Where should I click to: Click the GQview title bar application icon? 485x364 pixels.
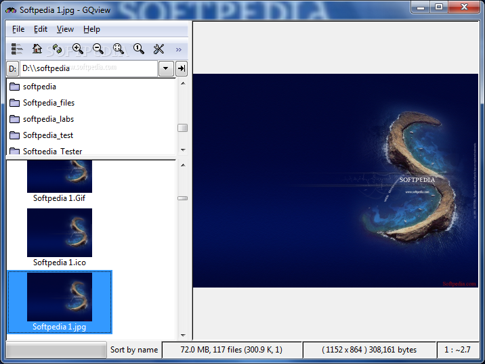pyautogui.click(x=11, y=10)
